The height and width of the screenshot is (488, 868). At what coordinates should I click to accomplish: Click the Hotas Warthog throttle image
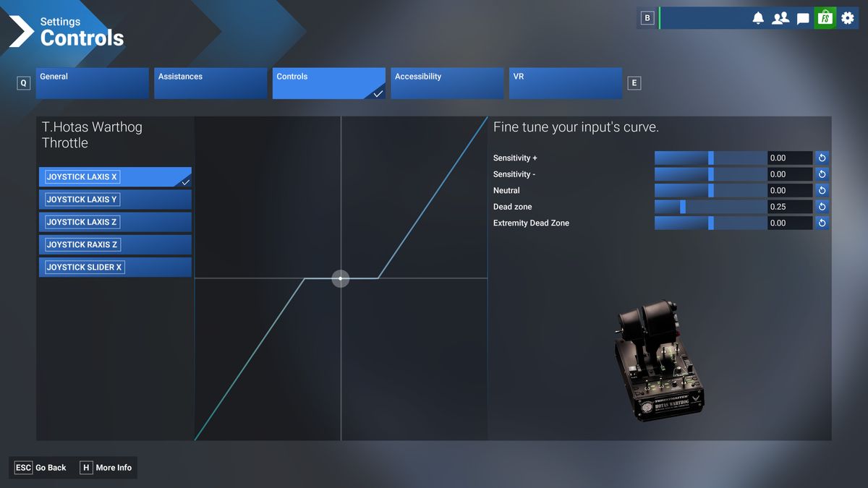point(659,361)
